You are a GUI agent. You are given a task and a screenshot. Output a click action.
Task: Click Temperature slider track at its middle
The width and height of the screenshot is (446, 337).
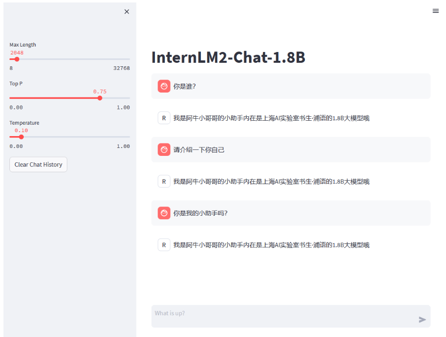(70, 137)
